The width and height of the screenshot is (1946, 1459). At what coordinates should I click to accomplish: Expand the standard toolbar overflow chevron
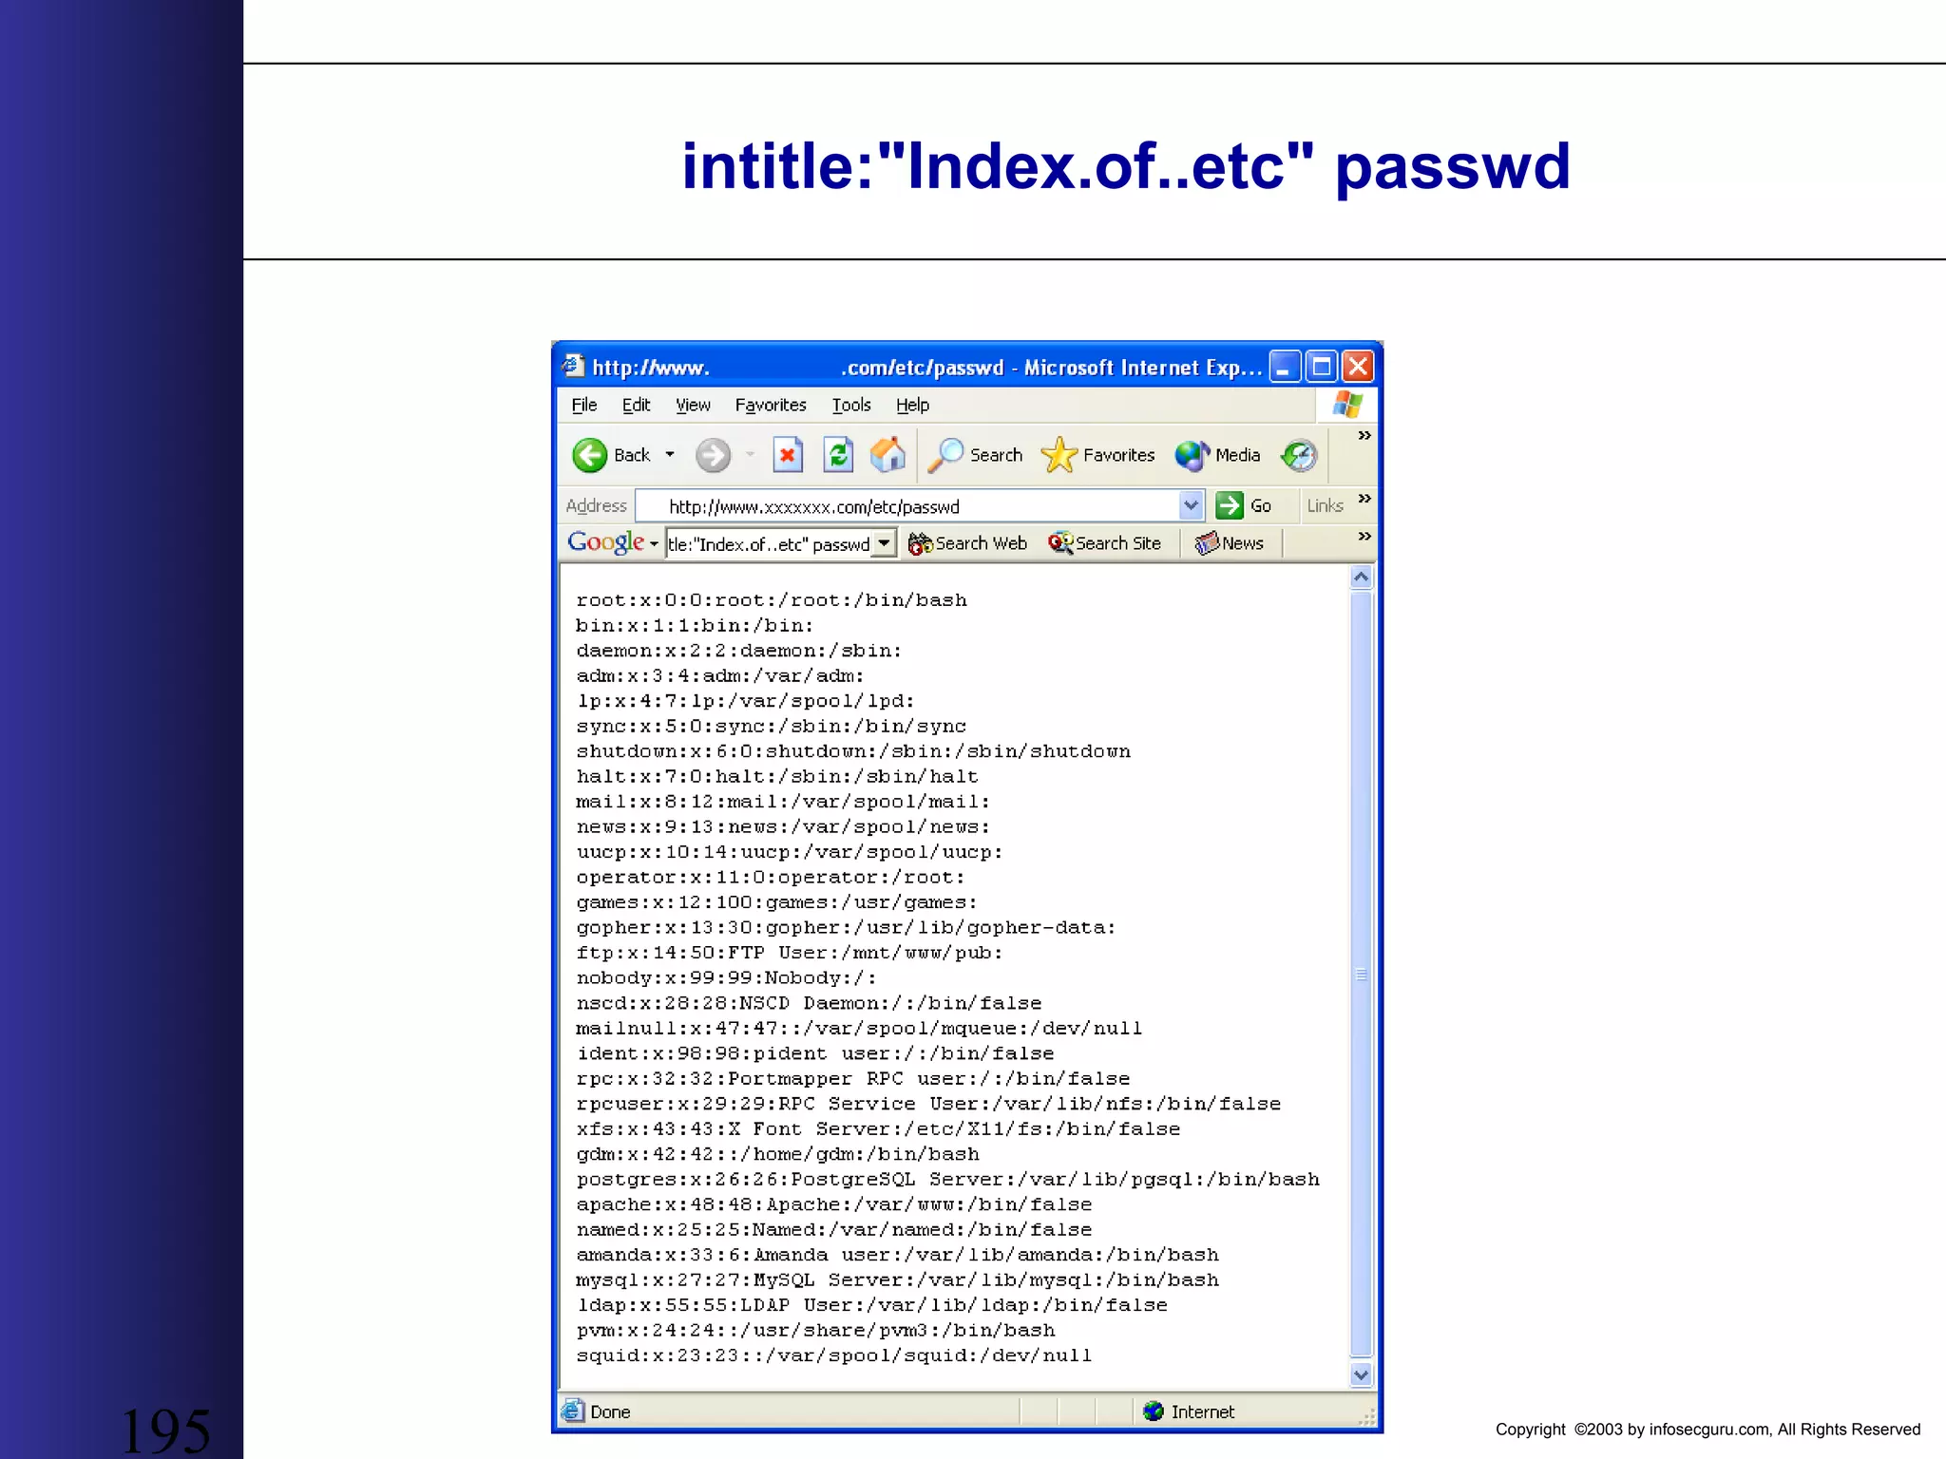click(1364, 435)
